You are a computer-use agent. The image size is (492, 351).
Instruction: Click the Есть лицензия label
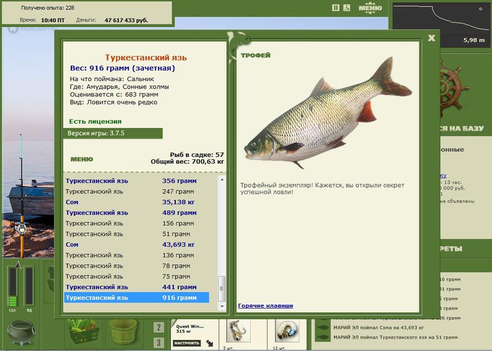click(x=95, y=121)
